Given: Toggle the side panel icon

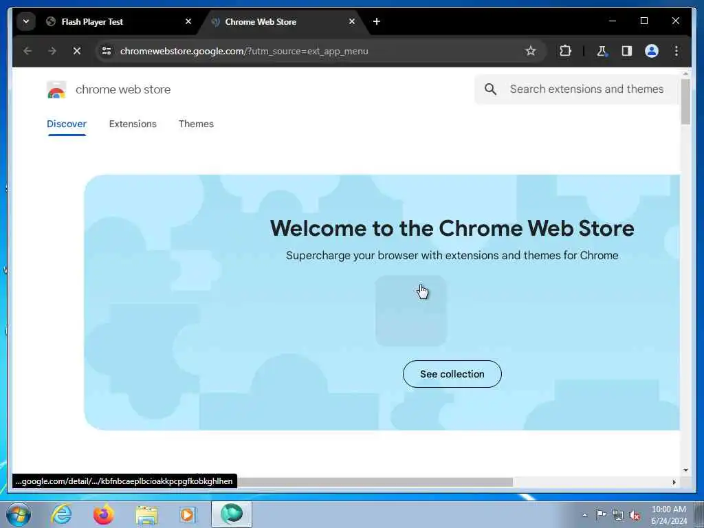Looking at the screenshot, I should click(x=627, y=51).
